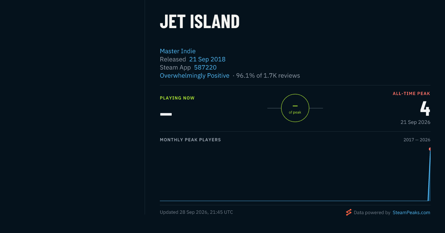Viewport: 445px width, 233px height.
Task: Click the Overwhelmingly Positive rating link
Action: 195,75
